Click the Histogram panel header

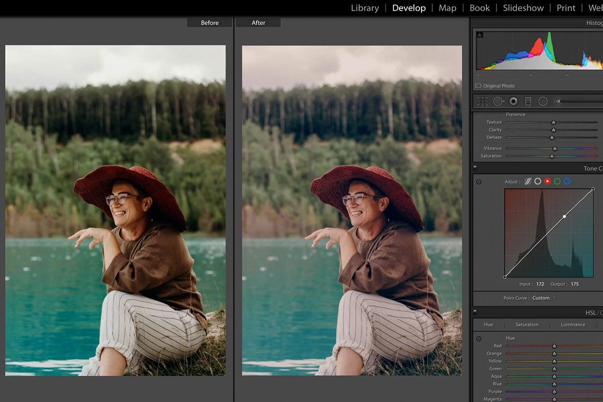tap(594, 23)
